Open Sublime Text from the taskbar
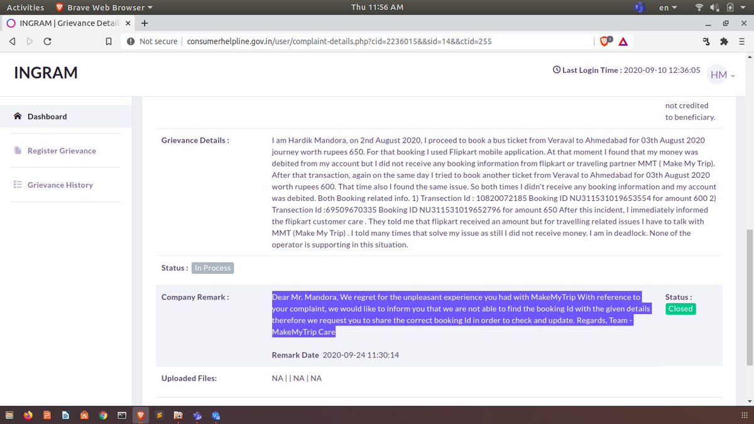754x424 pixels. tap(160, 415)
